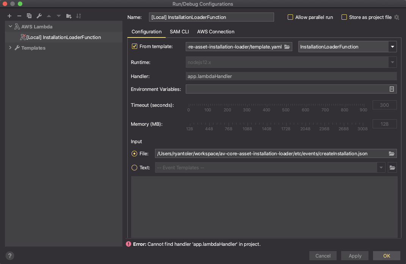This screenshot has height=264, width=406.
Task: Switch to SAM CLI tab
Action: click(x=179, y=31)
